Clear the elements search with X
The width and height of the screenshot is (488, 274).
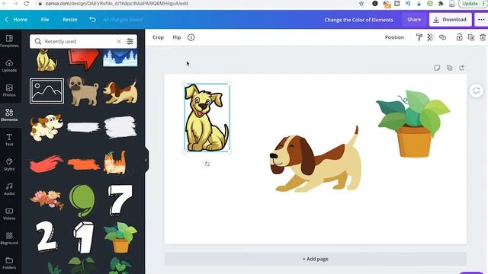point(119,41)
